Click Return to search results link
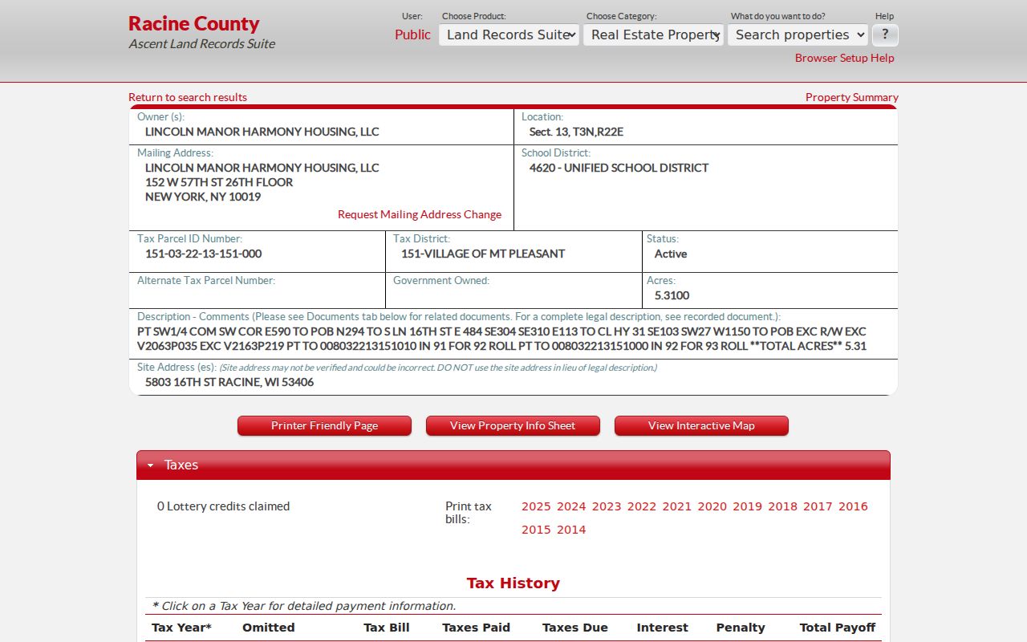The image size is (1027, 642). coord(188,97)
